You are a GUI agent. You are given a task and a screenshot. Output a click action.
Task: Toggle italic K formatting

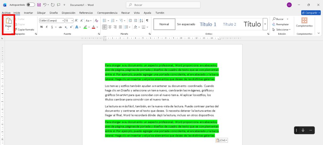(47, 27)
